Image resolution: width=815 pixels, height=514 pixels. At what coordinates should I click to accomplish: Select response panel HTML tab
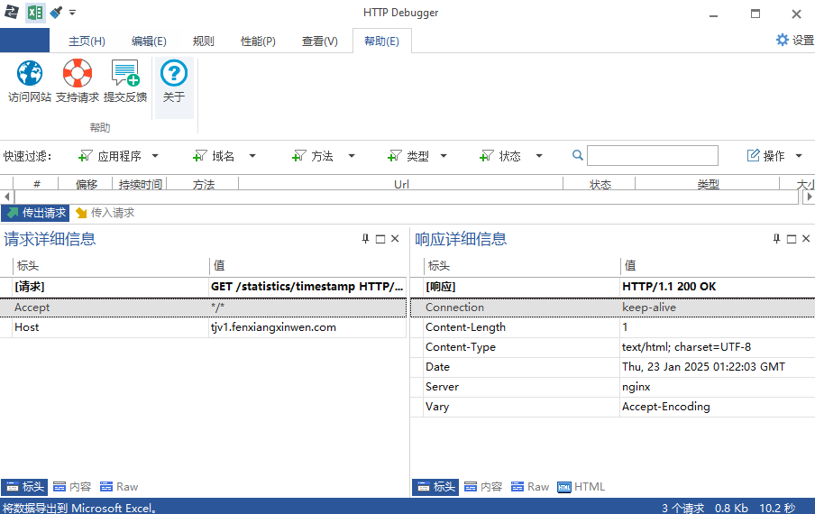pos(581,487)
